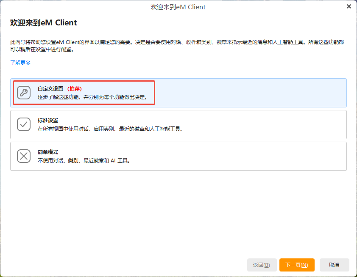357x277 pixels.
Task: Click the window title bar text
Action: click(178, 7)
